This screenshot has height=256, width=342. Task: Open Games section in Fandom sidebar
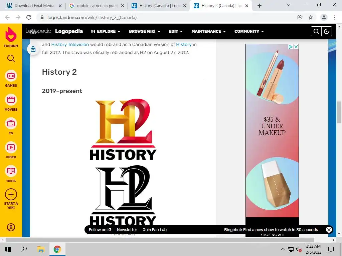pyautogui.click(x=11, y=79)
